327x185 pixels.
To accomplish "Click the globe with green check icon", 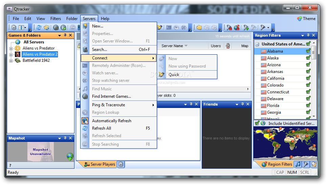I will click(63, 27).
